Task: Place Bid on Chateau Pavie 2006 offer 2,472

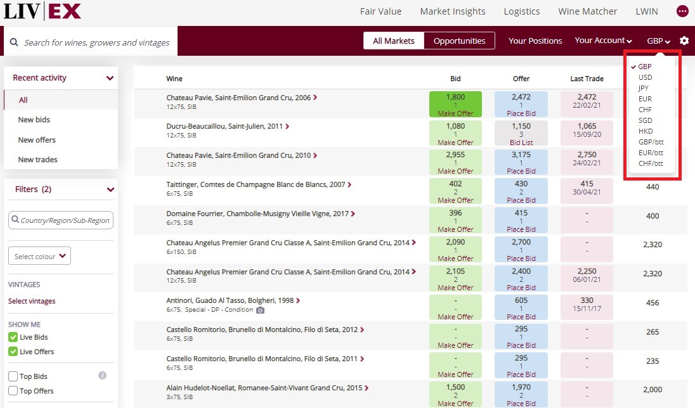Action: pos(521,113)
